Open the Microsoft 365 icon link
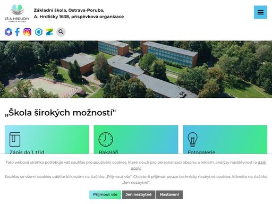272x204 pixels. click(8, 32)
